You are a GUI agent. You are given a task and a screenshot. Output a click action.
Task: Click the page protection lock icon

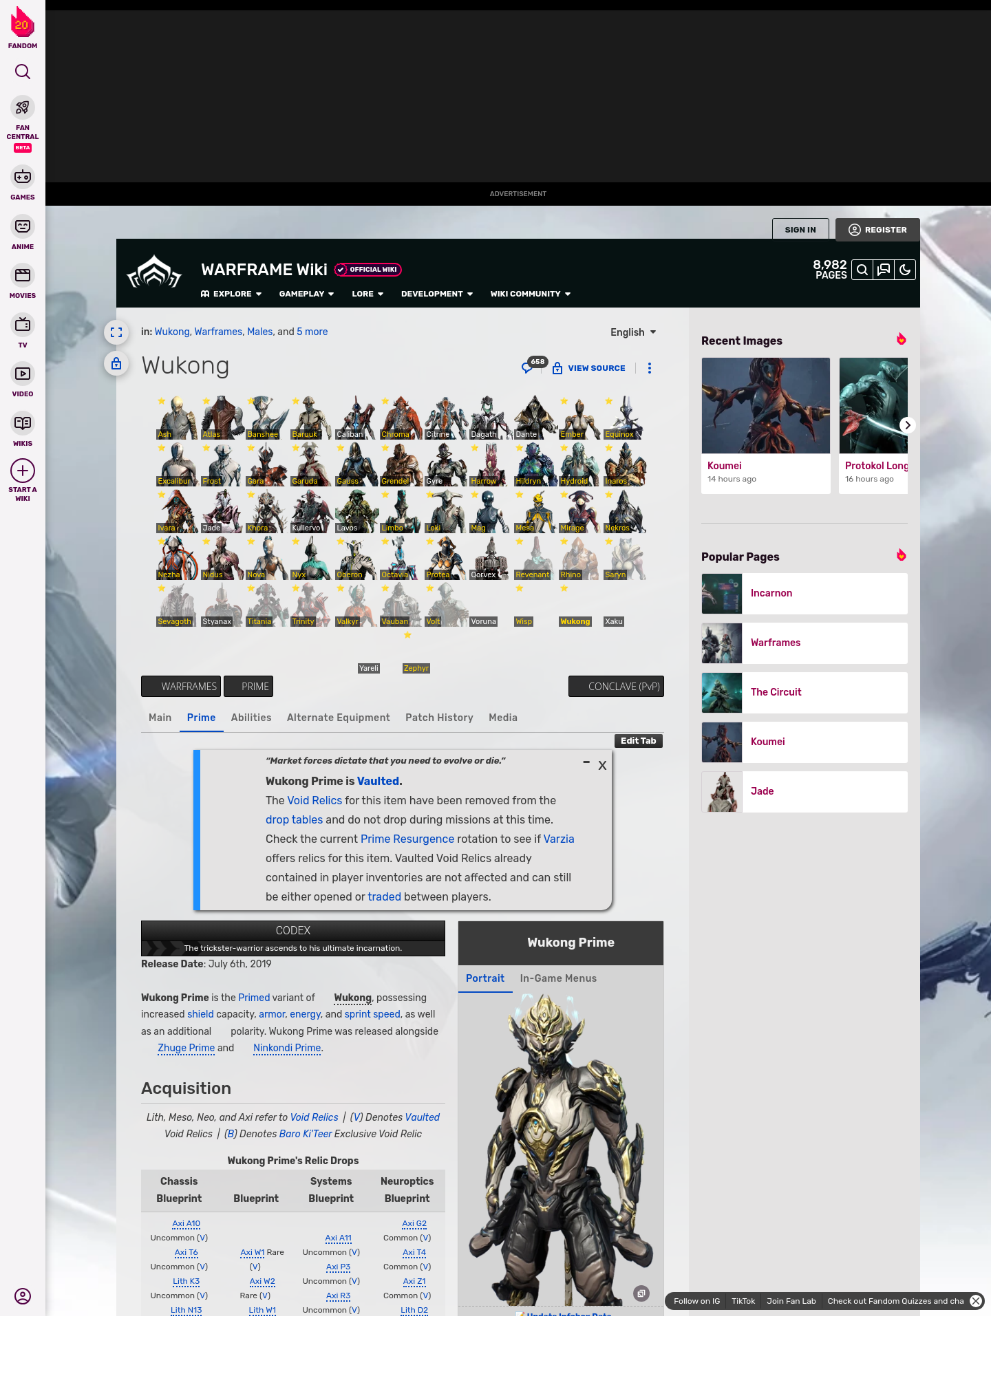tap(116, 363)
